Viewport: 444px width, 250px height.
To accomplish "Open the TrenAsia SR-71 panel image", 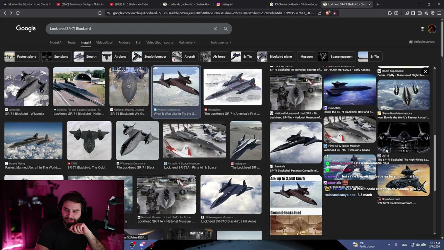I will pos(296,143).
